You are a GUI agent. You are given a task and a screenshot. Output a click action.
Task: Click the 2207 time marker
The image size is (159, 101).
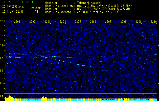coord(108,21)
